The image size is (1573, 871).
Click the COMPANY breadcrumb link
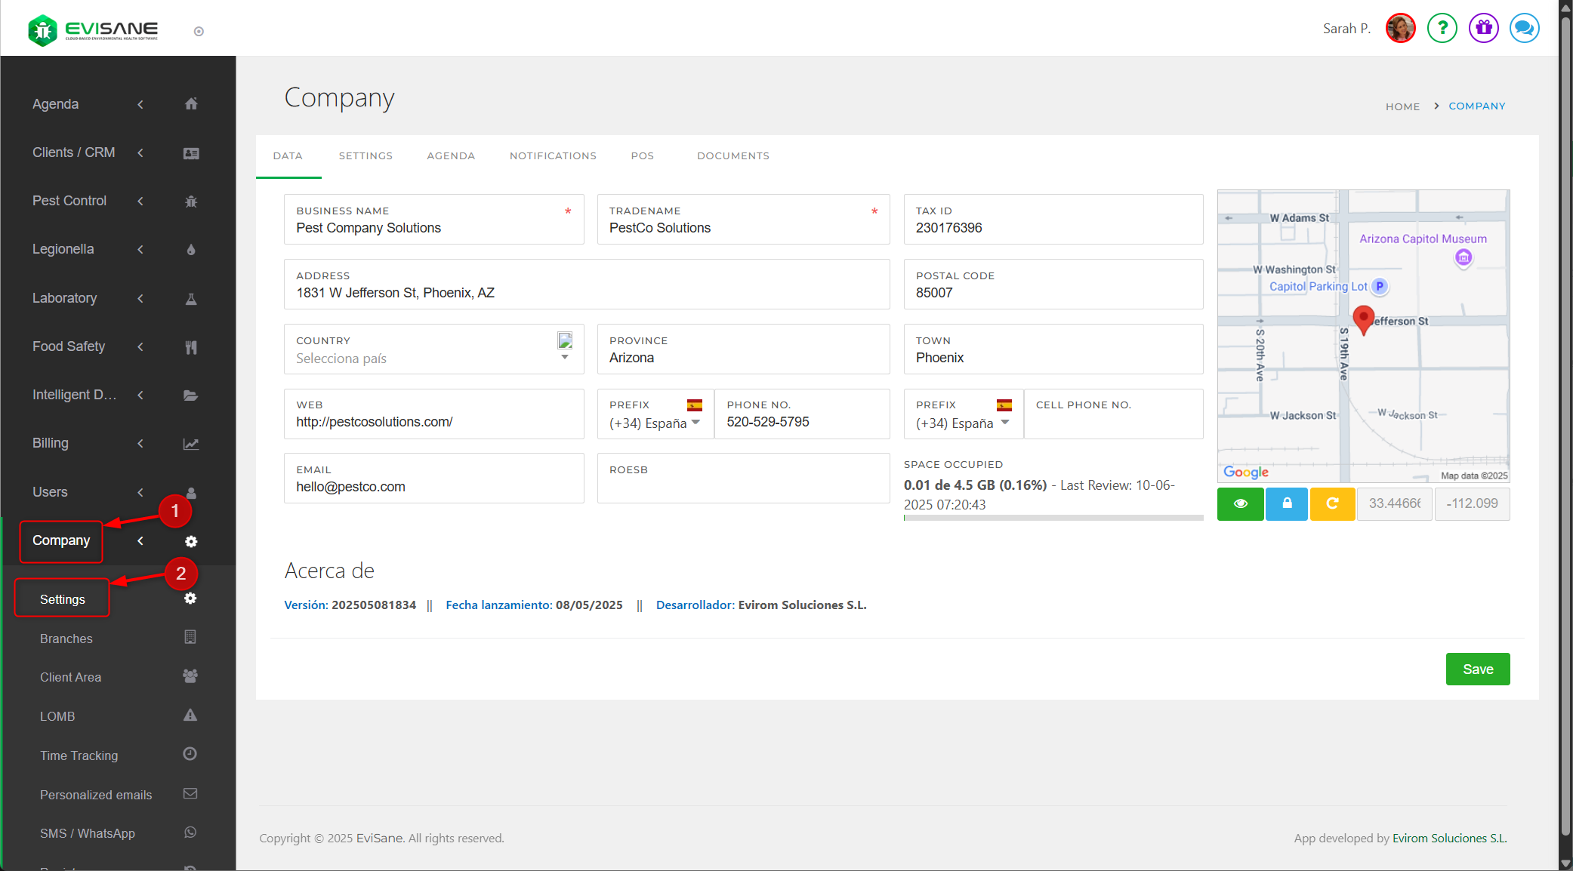pos(1477,106)
